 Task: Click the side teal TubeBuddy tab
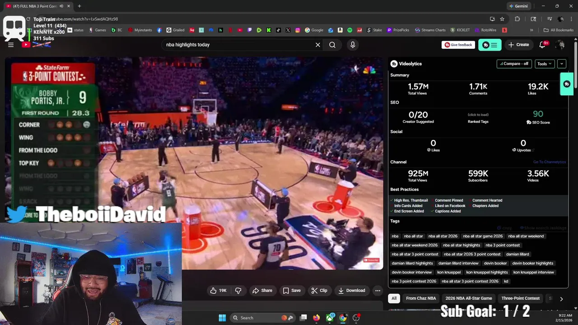[567, 84]
